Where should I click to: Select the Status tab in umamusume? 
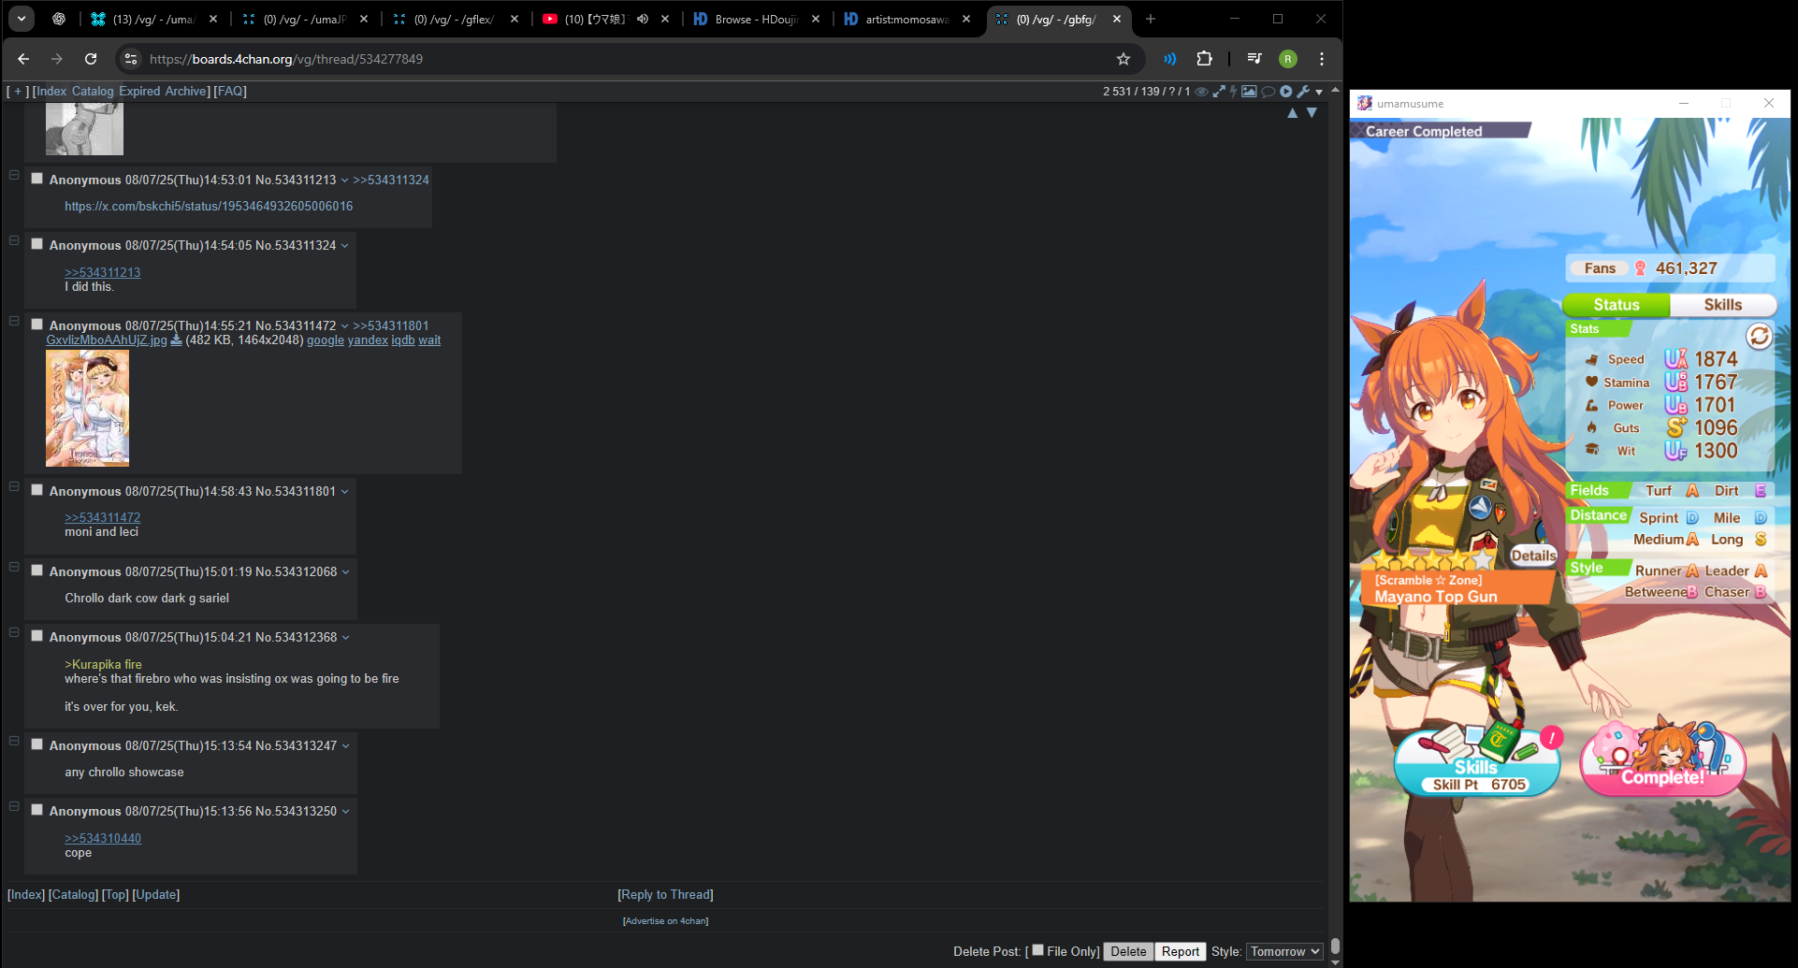tap(1617, 305)
